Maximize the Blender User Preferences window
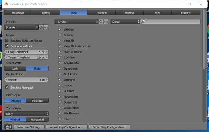The width and height of the screenshot is (209, 132). coord(189,4)
